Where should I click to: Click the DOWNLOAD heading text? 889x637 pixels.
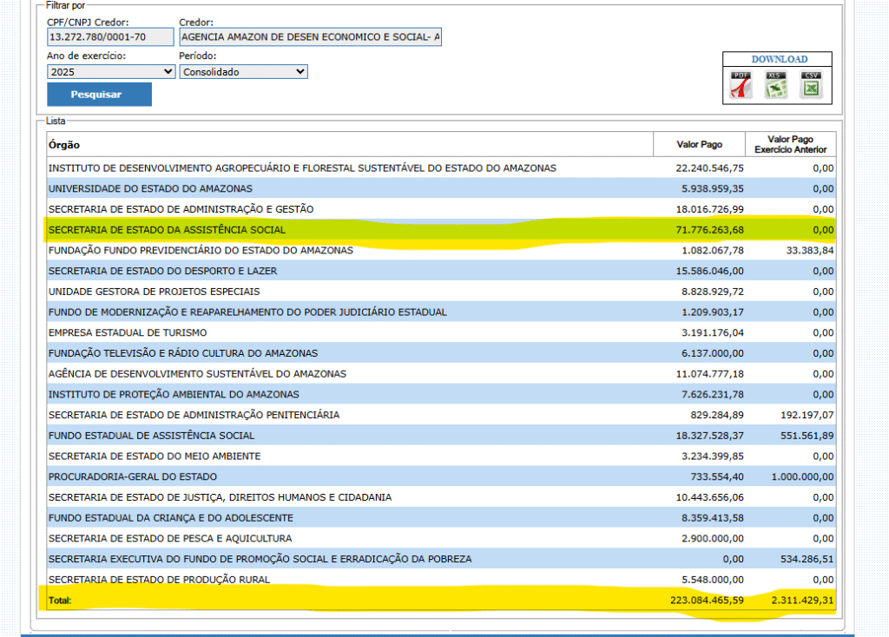(x=780, y=60)
